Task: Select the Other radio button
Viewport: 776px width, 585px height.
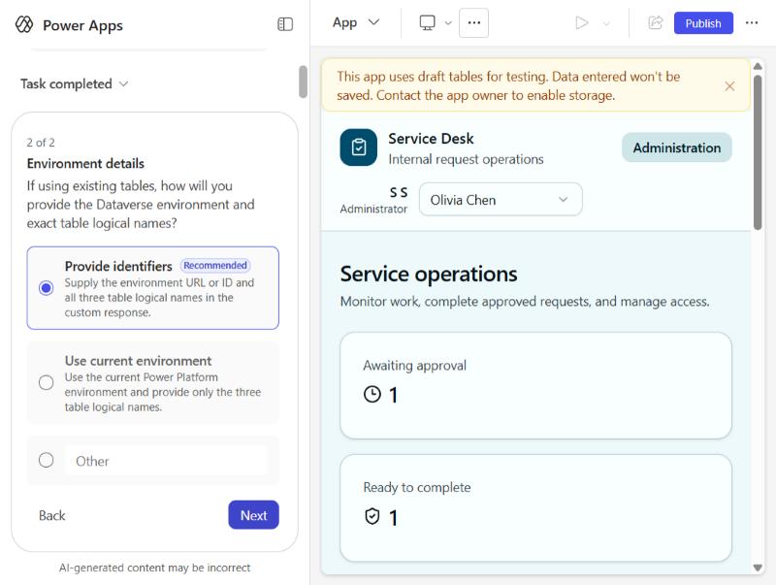Action: point(46,460)
